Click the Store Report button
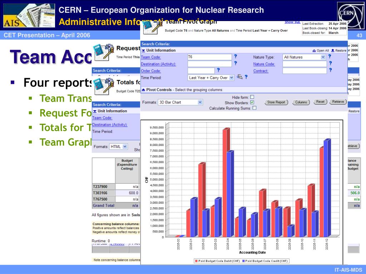 pyautogui.click(x=276, y=102)
